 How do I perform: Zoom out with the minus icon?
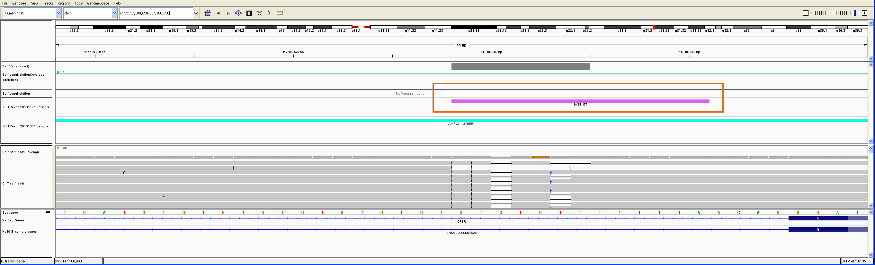pos(805,13)
